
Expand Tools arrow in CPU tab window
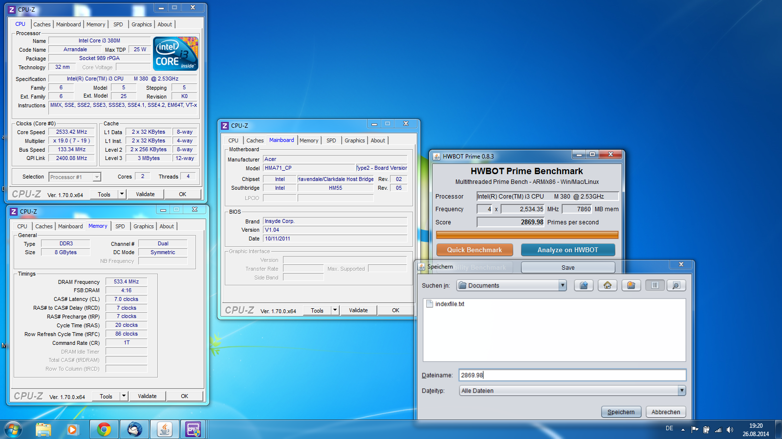122,194
